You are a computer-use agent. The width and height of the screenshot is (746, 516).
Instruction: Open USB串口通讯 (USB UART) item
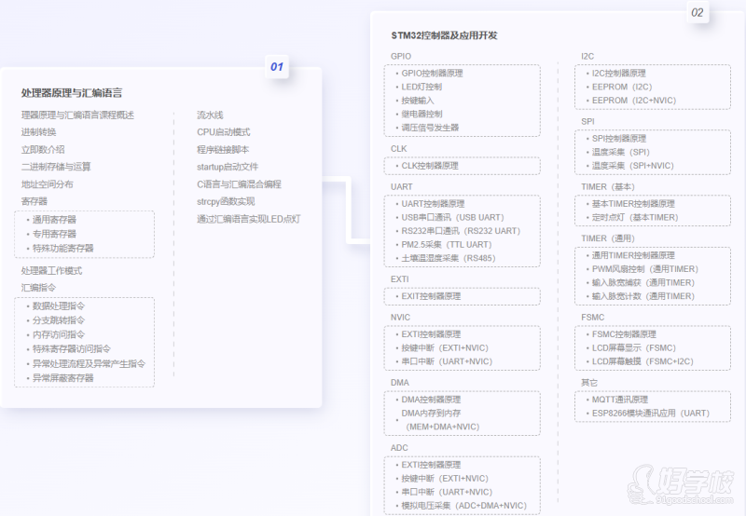point(451,217)
